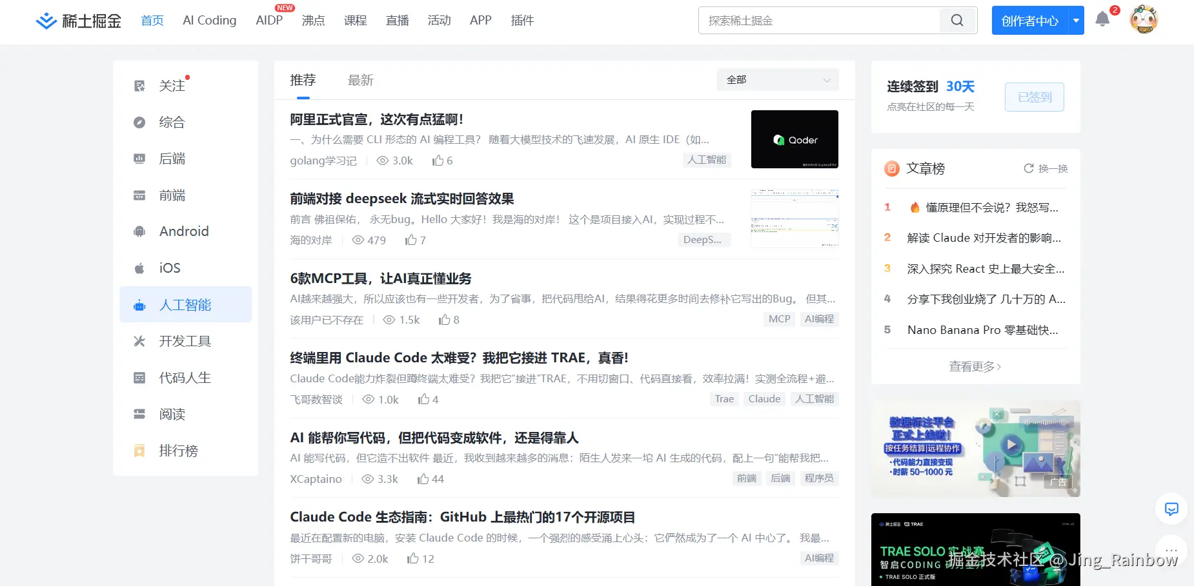Click the 创作者中心 button
Viewport: 1194px width, 586px height.
(1029, 21)
